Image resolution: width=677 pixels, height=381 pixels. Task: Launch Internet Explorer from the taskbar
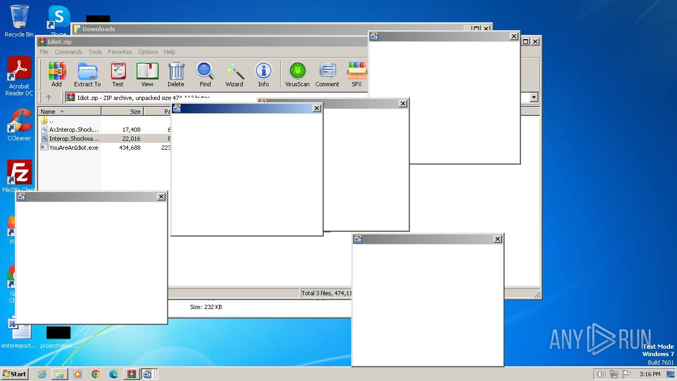tap(42, 374)
